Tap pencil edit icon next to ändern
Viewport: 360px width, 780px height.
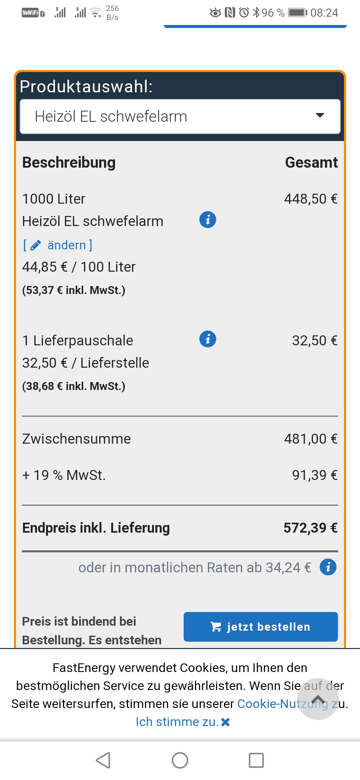pos(36,245)
